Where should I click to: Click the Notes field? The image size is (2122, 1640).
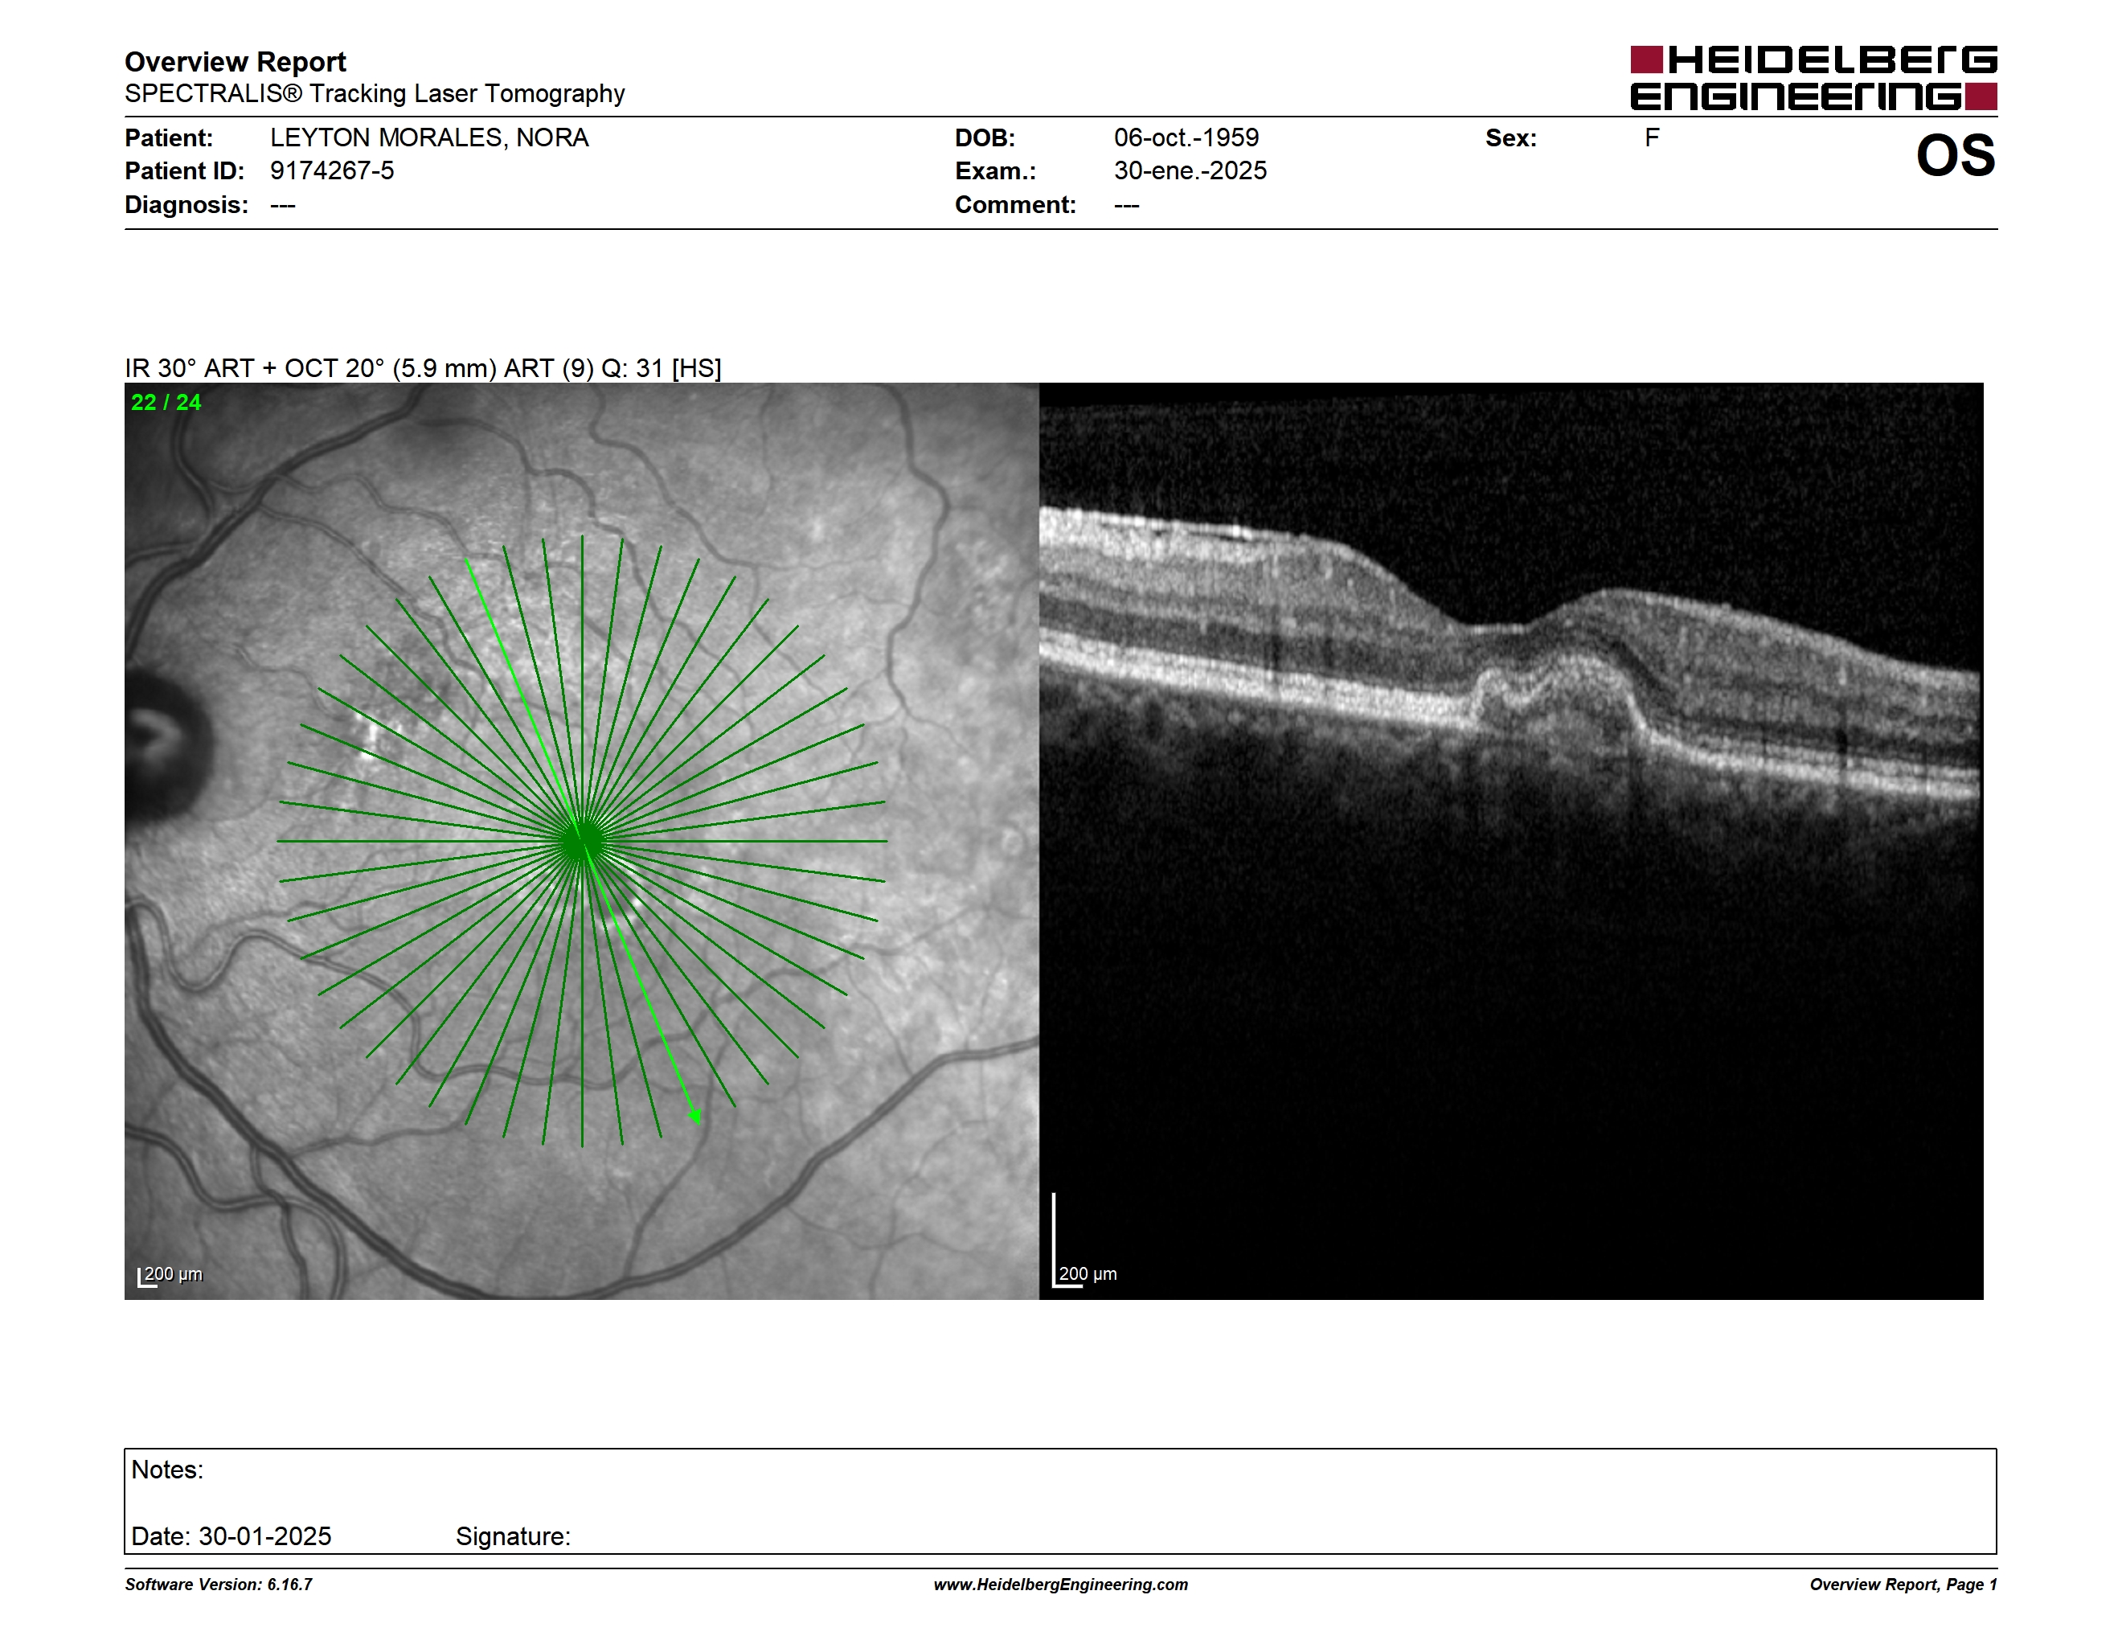click(x=1060, y=1501)
